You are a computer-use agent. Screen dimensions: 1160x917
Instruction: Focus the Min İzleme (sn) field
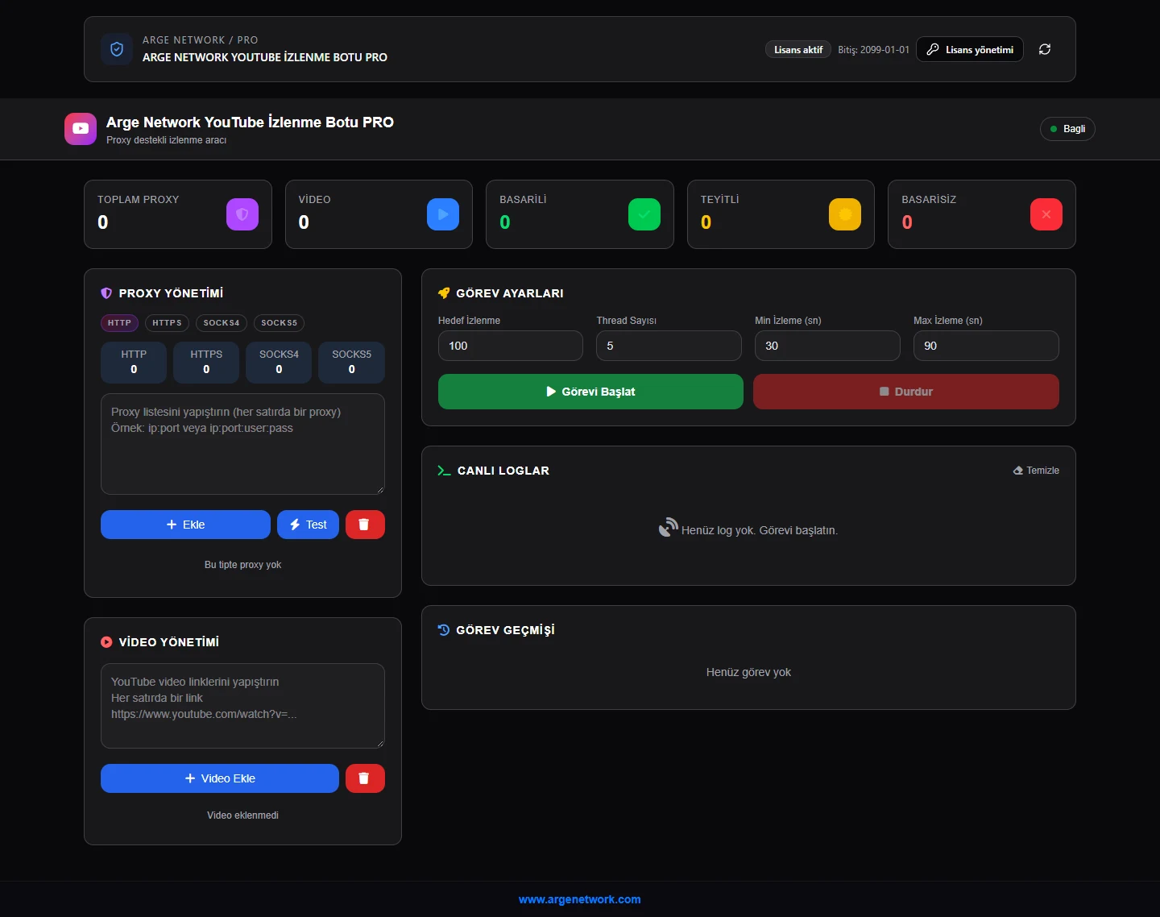pos(827,346)
